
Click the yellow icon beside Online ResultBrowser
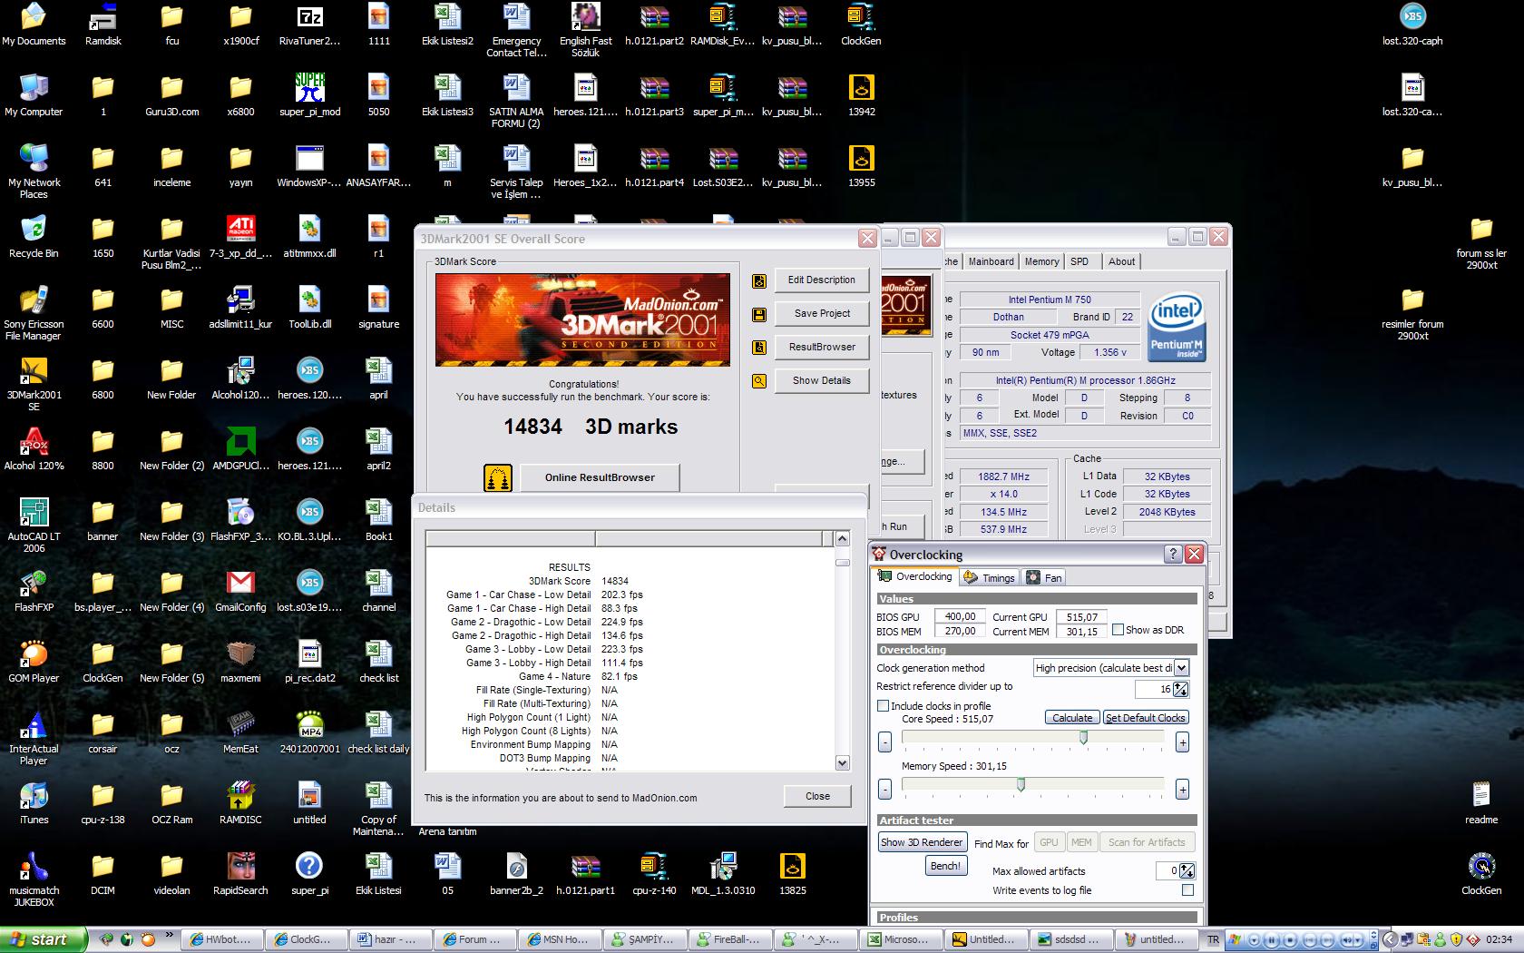(497, 478)
